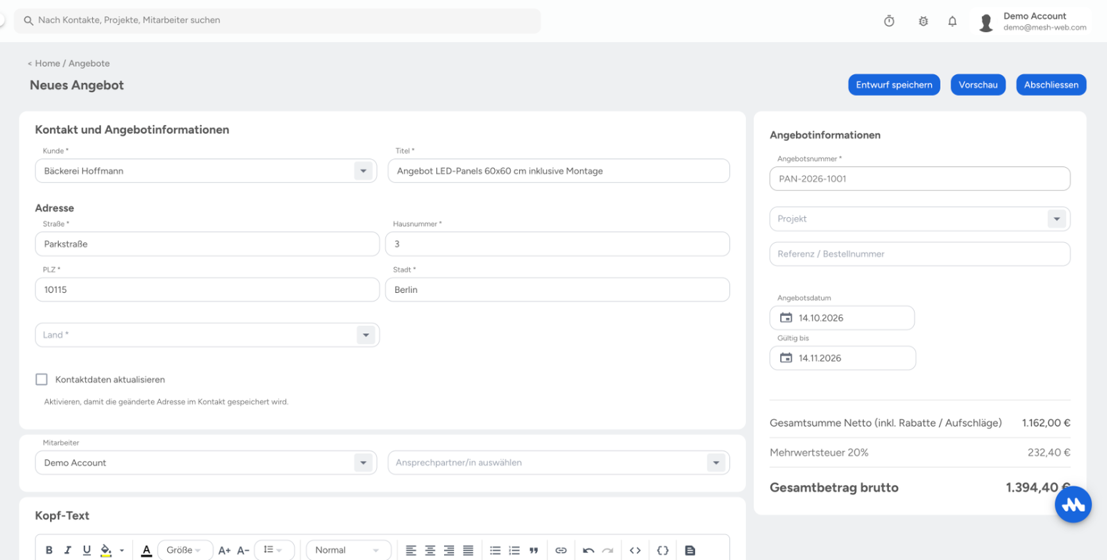Insert placeholder variable with curly braces icon

click(x=663, y=550)
